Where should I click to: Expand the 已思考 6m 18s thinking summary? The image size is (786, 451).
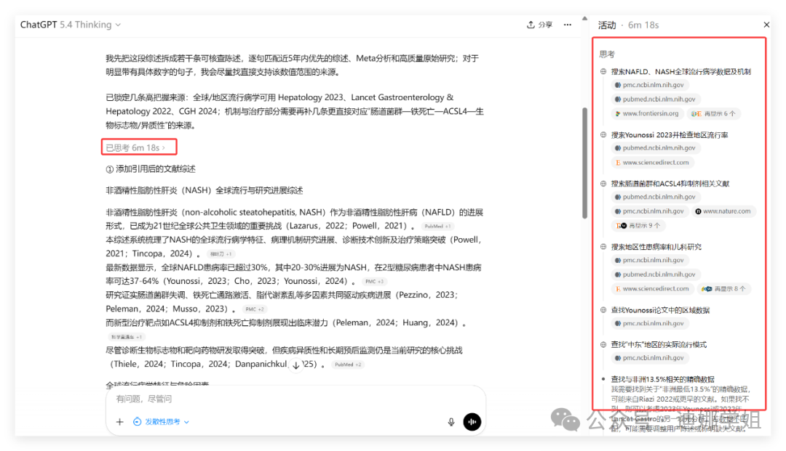click(x=138, y=147)
